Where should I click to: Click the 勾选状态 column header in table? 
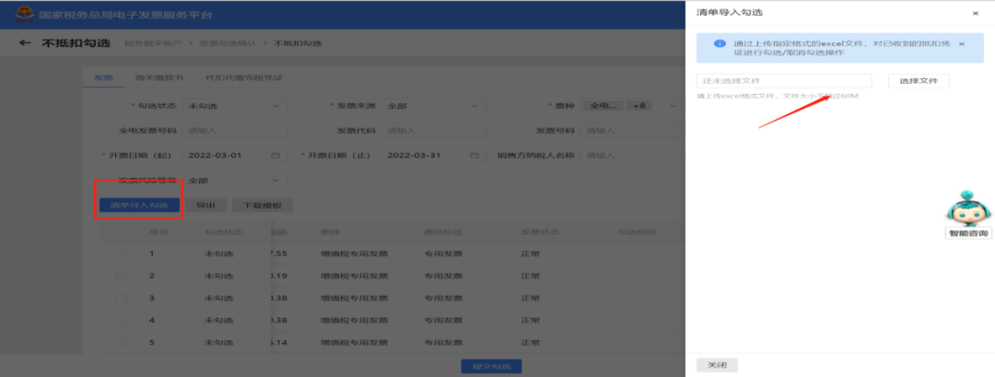223,232
